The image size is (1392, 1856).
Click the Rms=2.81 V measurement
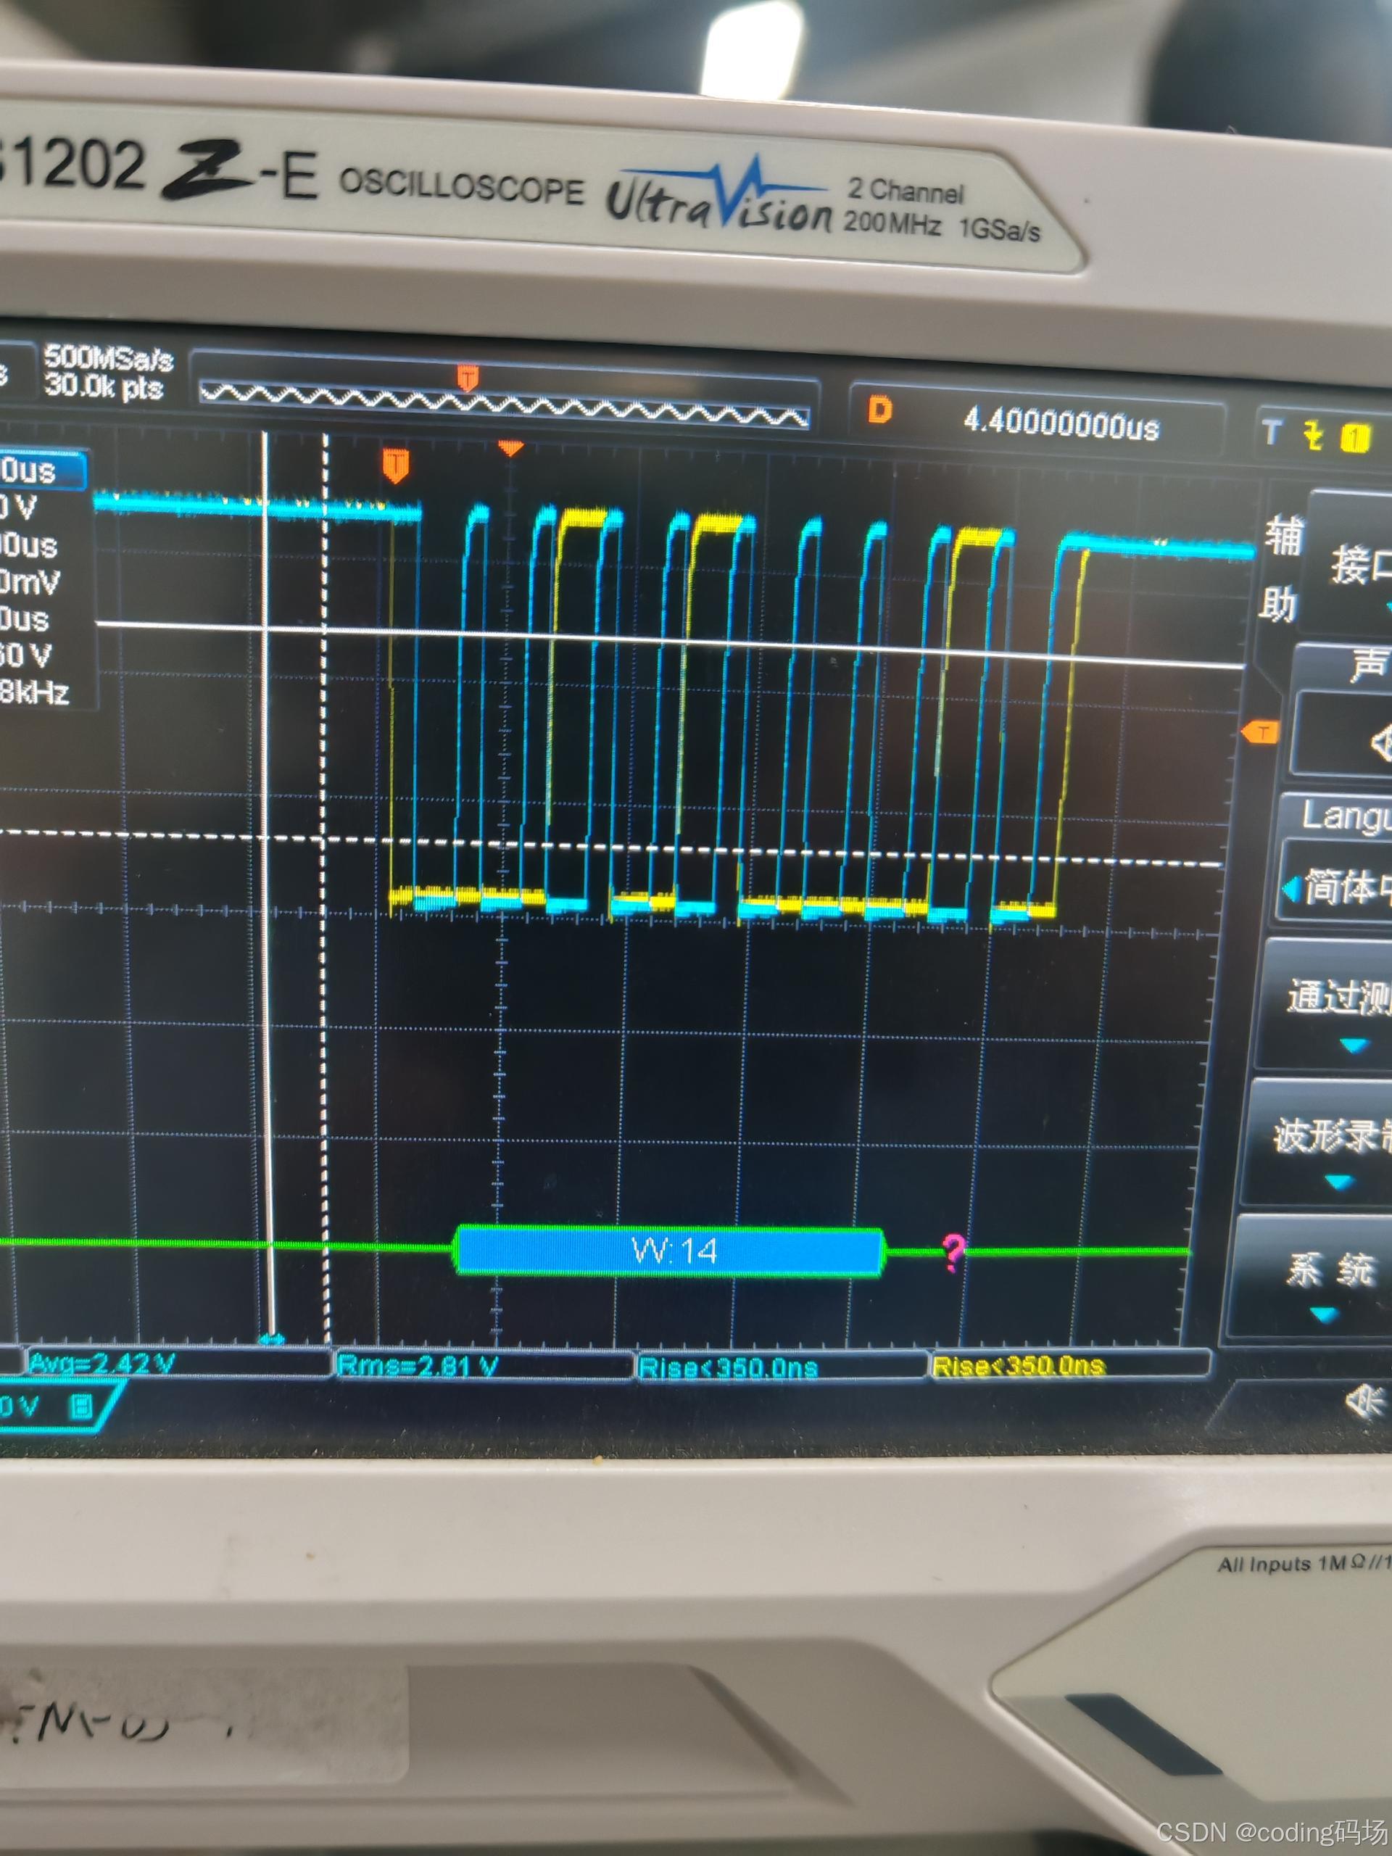(x=419, y=1366)
